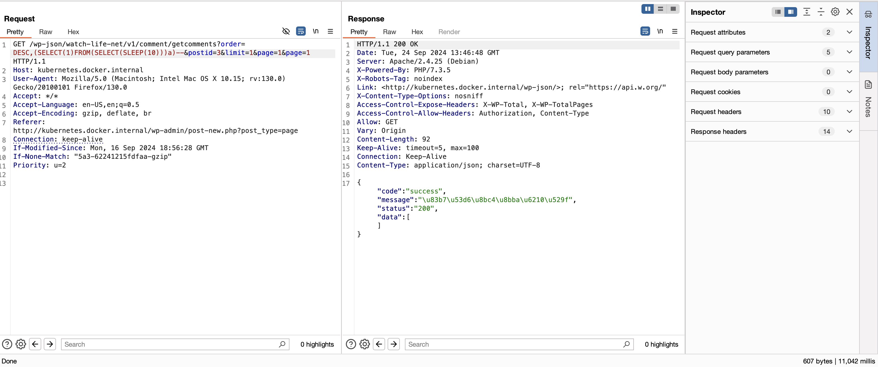Select the top-bottom split layout icon
878x367 pixels.
(x=660, y=9)
